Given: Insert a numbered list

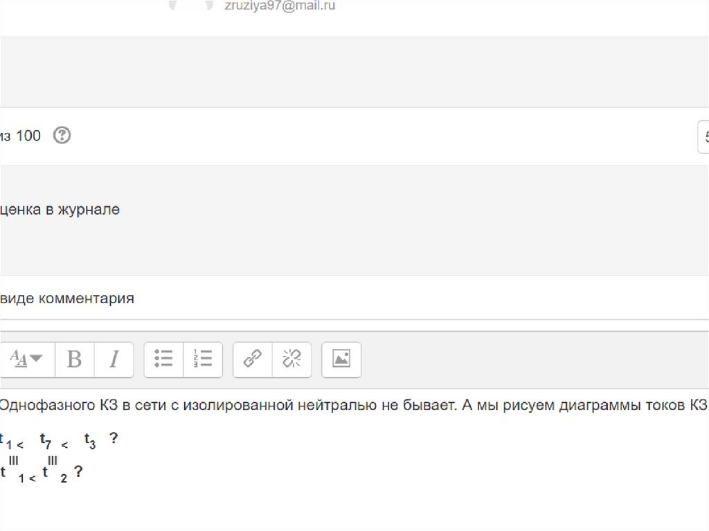Looking at the screenshot, I should pyautogui.click(x=203, y=359).
